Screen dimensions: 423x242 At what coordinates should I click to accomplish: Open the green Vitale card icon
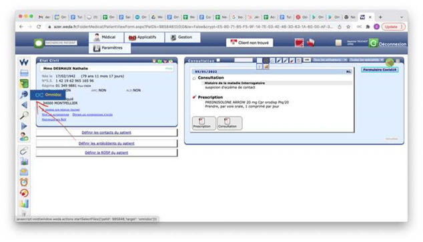(24, 84)
